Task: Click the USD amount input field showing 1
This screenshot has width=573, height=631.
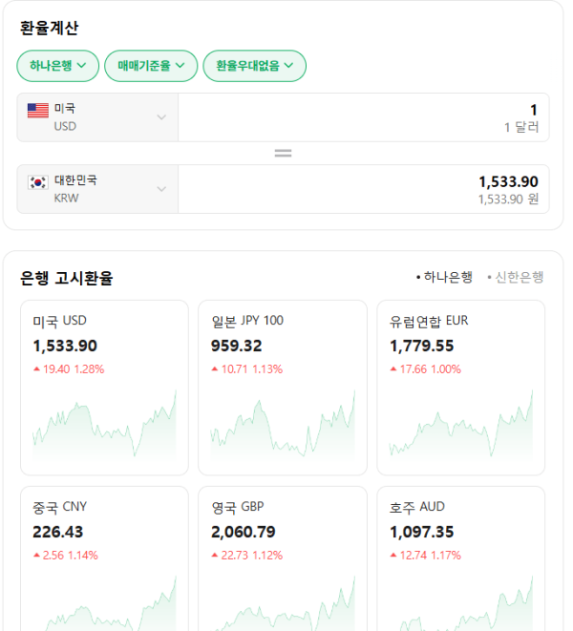Action: coord(364,117)
